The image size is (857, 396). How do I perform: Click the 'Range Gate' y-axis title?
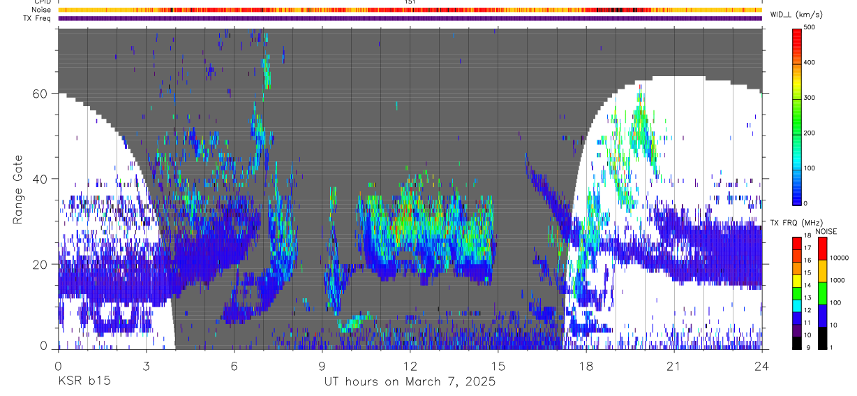(17, 190)
